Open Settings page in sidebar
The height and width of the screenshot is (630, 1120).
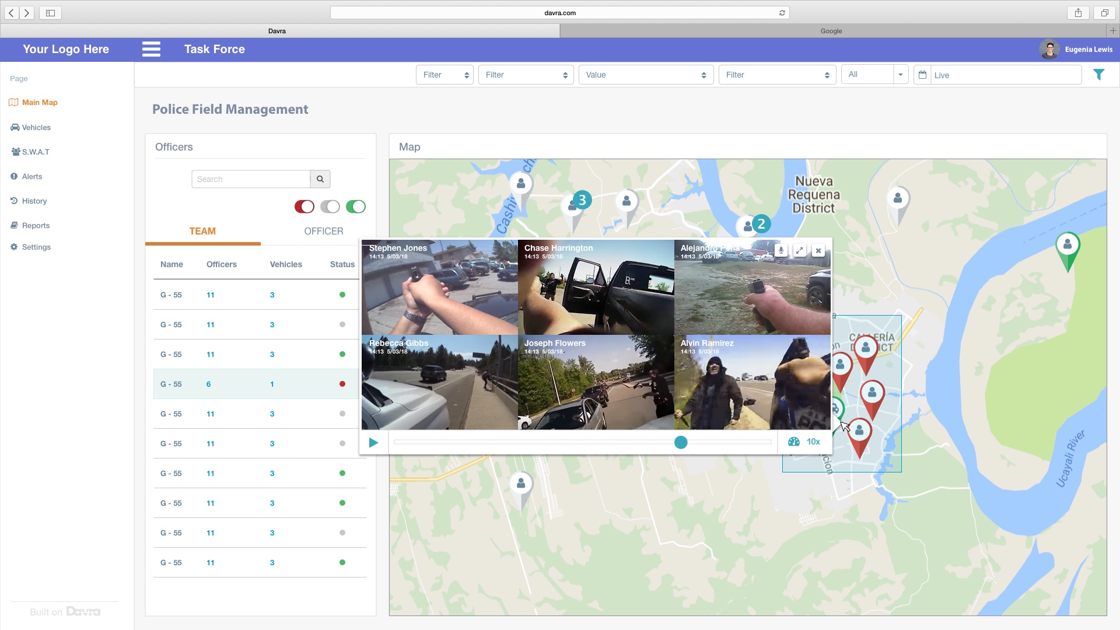[x=30, y=247]
